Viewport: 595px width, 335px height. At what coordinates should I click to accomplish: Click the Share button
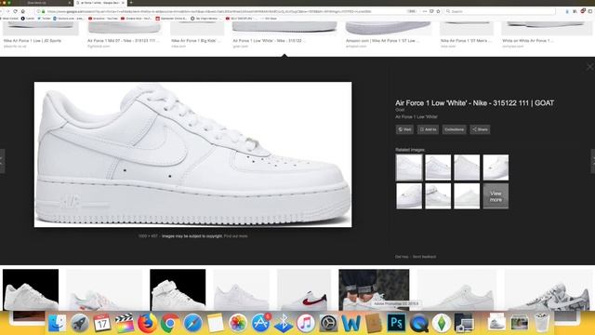480,129
